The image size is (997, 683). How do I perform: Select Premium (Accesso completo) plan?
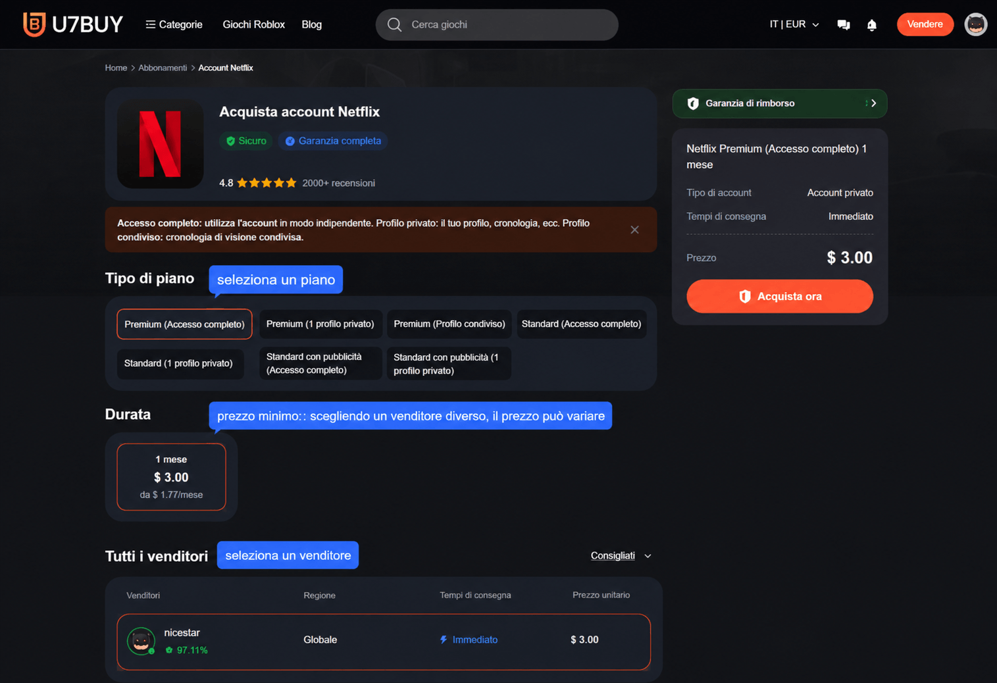pyautogui.click(x=184, y=324)
